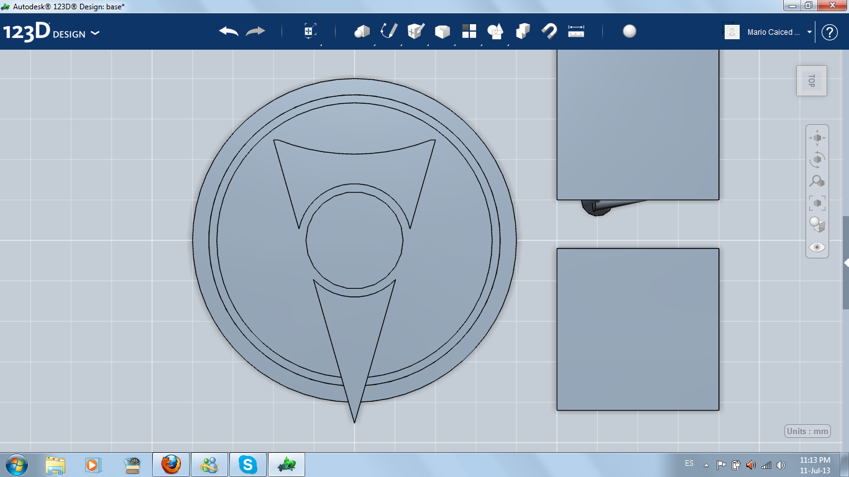Activate the Snap magnet tool
The width and height of the screenshot is (849, 477).
coord(549,32)
